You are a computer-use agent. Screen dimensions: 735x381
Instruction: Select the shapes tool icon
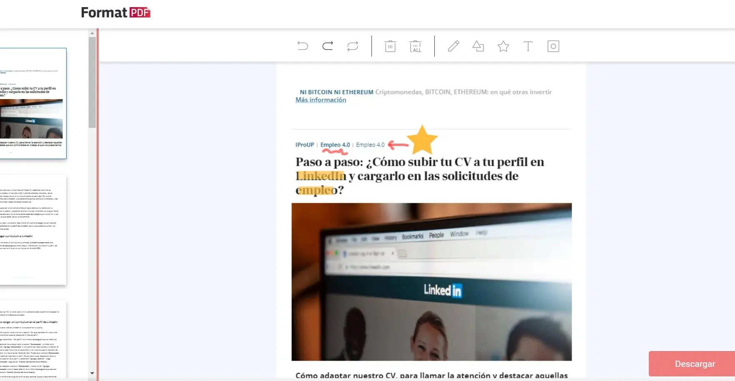[x=478, y=46]
